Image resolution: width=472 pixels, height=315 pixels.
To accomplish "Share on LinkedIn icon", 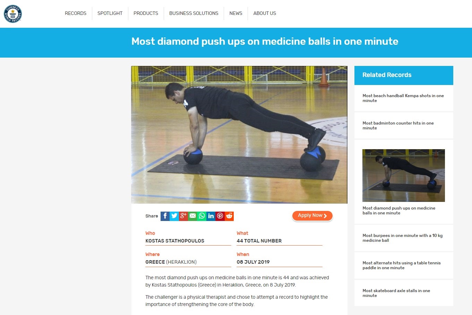I will (x=211, y=216).
